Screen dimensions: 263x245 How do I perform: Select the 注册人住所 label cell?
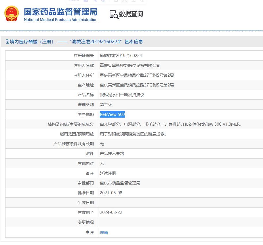(51, 75)
